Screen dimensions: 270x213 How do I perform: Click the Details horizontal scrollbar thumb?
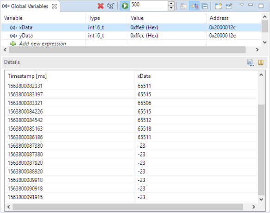pos(128,207)
